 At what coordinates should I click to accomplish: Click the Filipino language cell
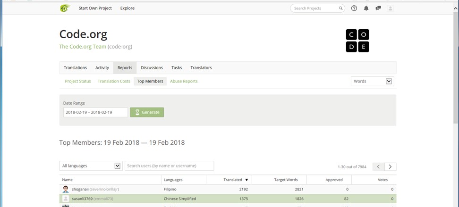(170, 189)
